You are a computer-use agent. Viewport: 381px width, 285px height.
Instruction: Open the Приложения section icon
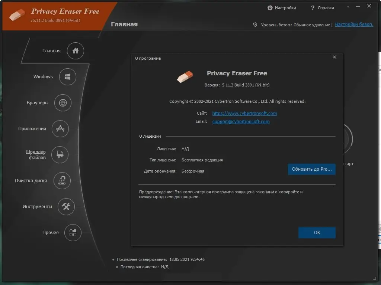(x=60, y=129)
